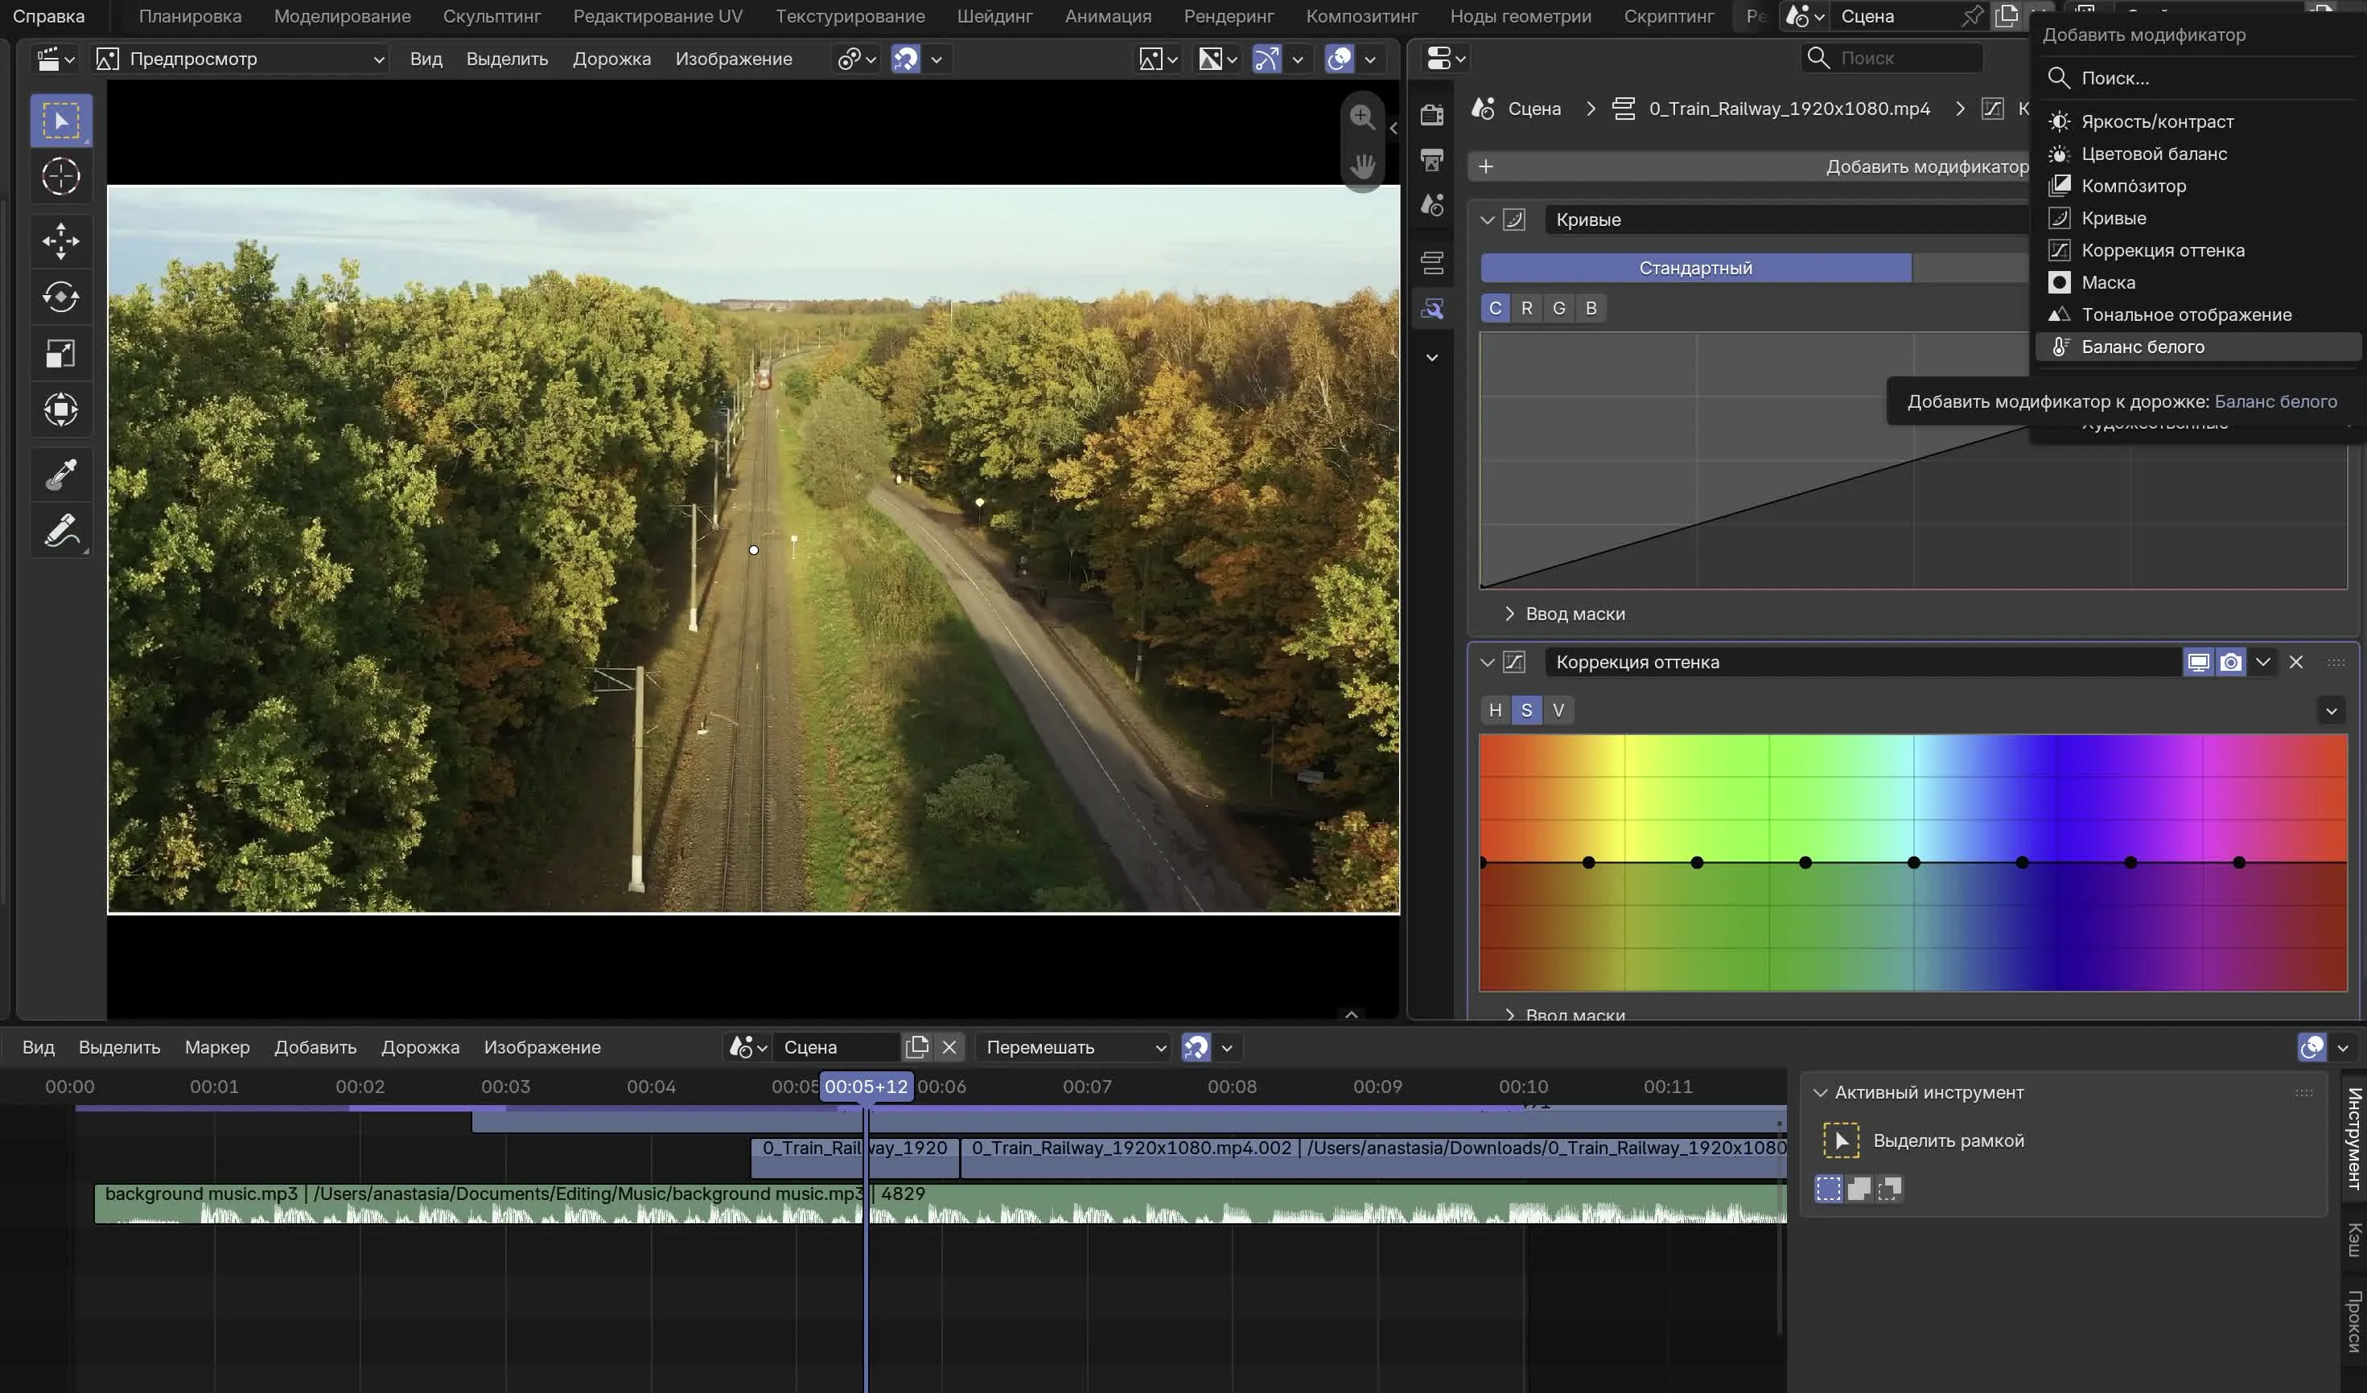
Task: Choose the subtract selection mode icon
Action: 1889,1190
